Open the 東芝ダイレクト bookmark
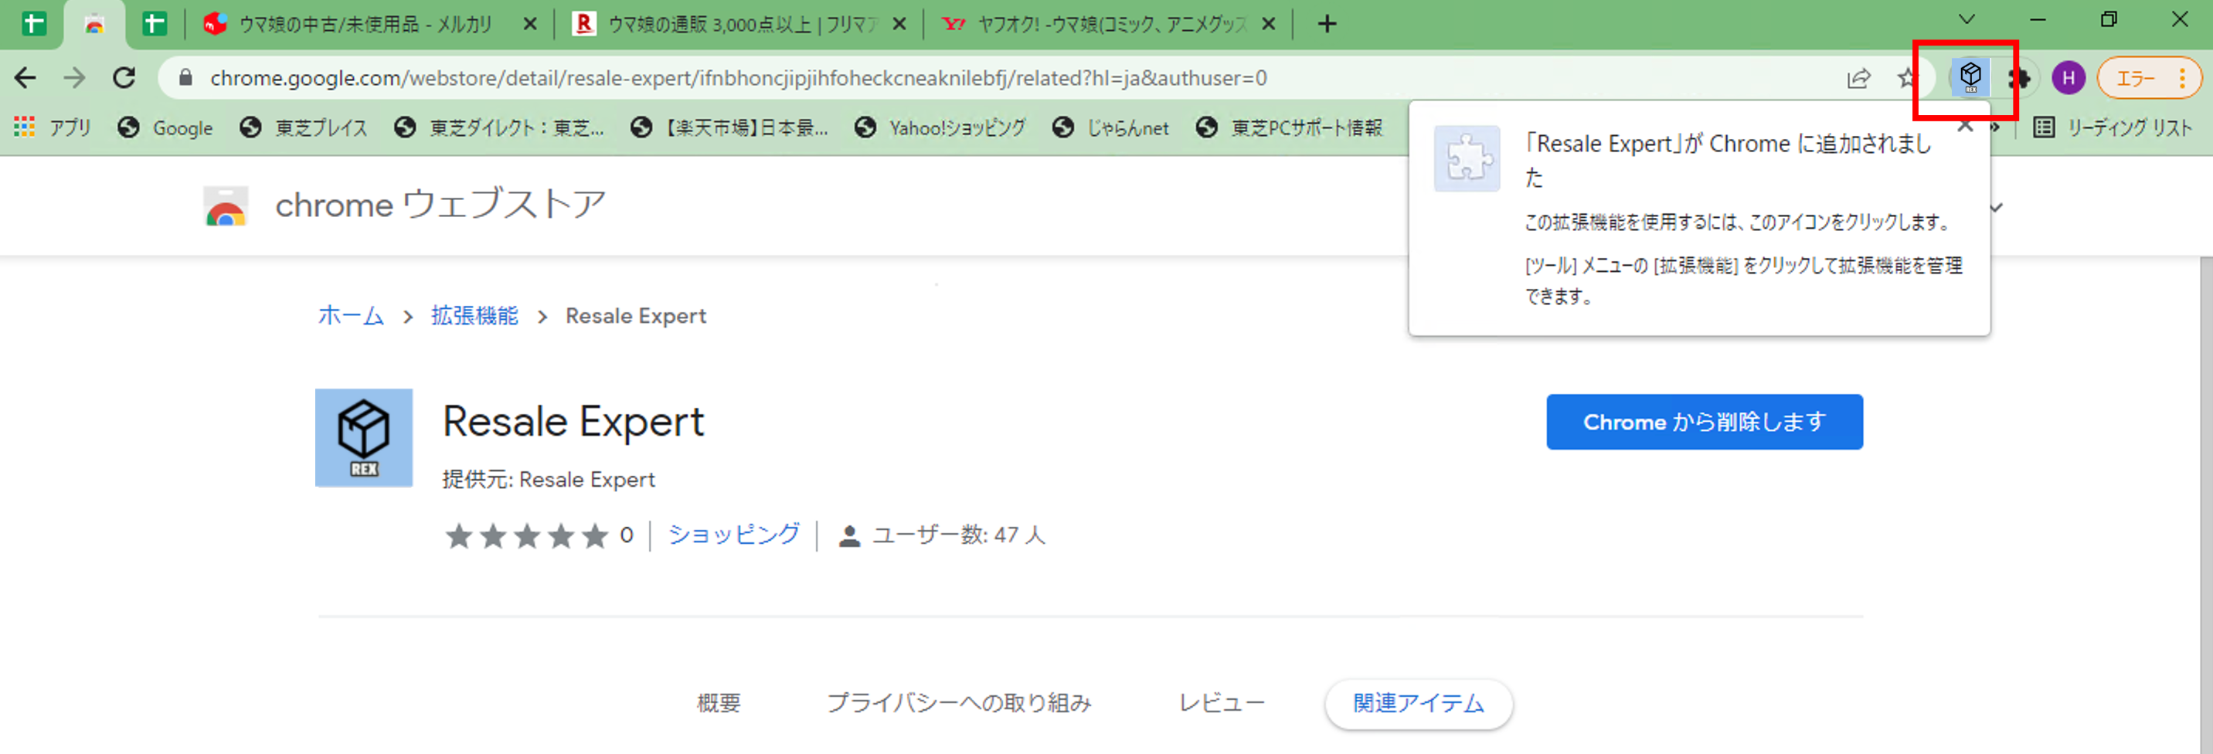Image resolution: width=2213 pixels, height=754 pixels. [x=499, y=128]
